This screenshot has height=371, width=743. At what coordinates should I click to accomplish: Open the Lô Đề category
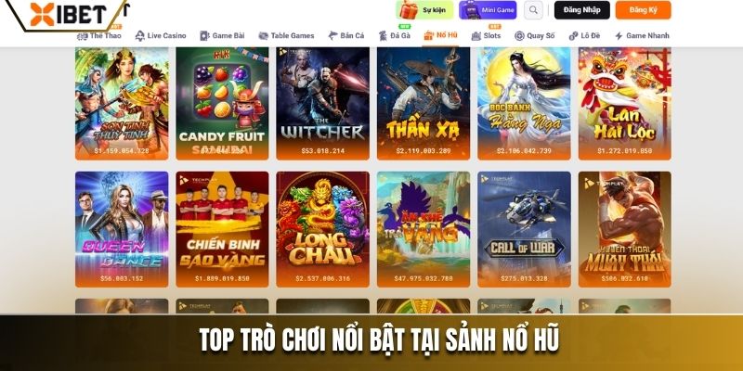(584, 35)
